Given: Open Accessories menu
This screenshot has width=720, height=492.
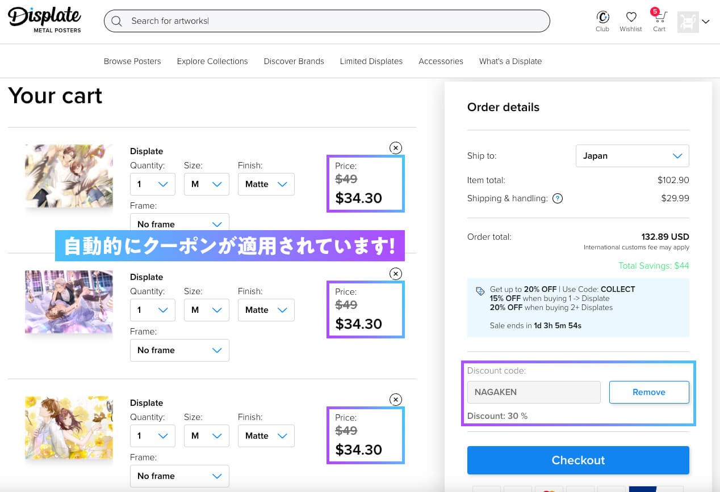Looking at the screenshot, I should point(441,61).
